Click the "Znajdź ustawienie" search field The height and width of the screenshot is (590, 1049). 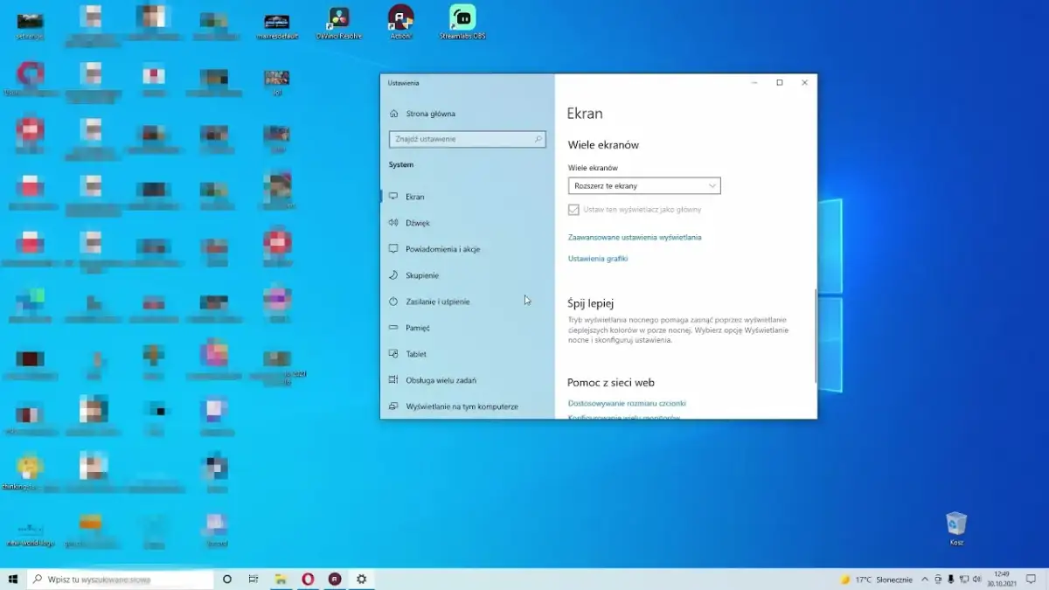click(462, 139)
